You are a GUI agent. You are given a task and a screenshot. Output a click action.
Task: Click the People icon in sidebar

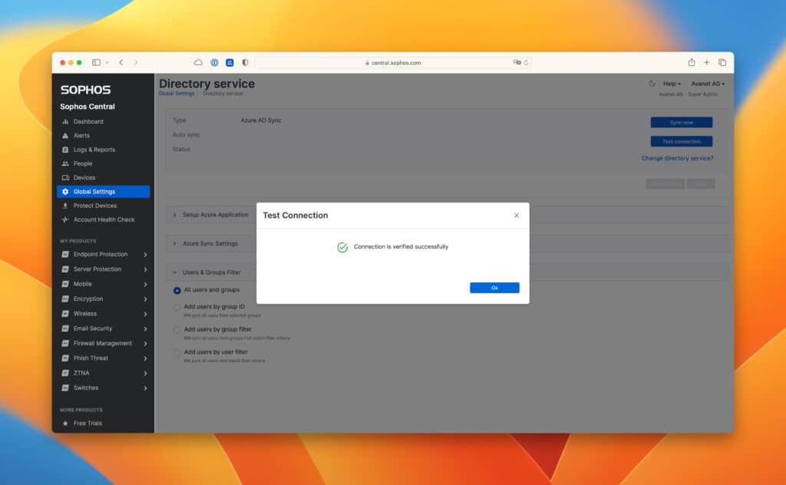click(x=65, y=163)
